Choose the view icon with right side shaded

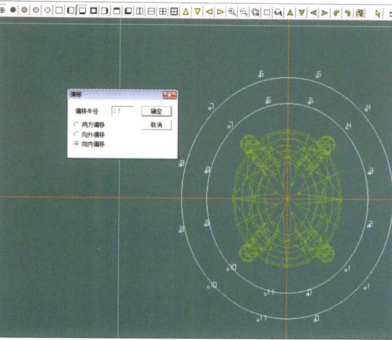click(x=105, y=11)
